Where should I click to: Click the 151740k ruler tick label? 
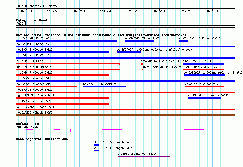[212, 11]
